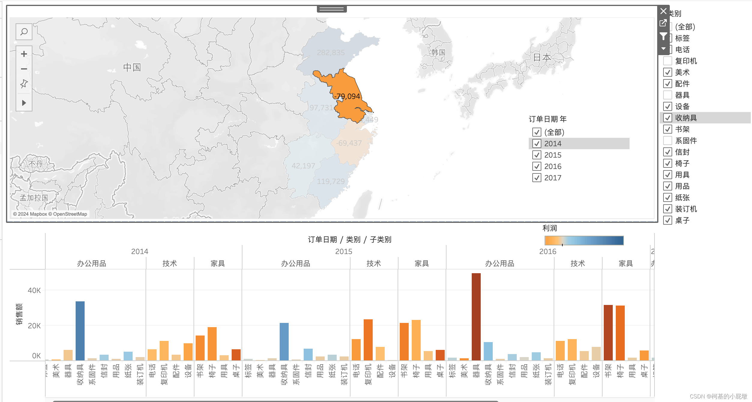The width and height of the screenshot is (752, 402).
Task: Uncheck the 收纳具 checkbox
Action: (x=667, y=118)
